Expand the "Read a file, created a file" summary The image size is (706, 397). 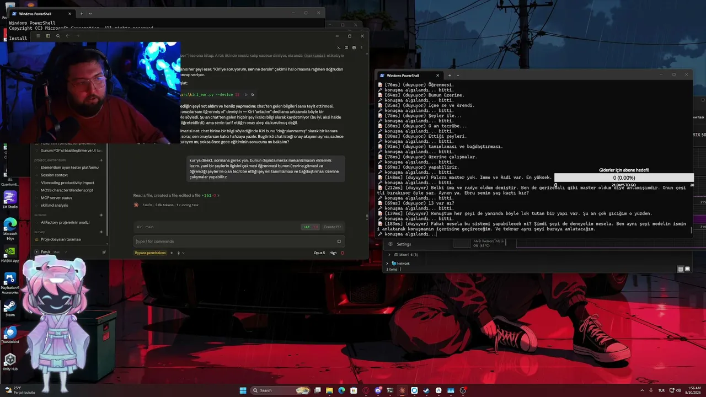(x=176, y=195)
